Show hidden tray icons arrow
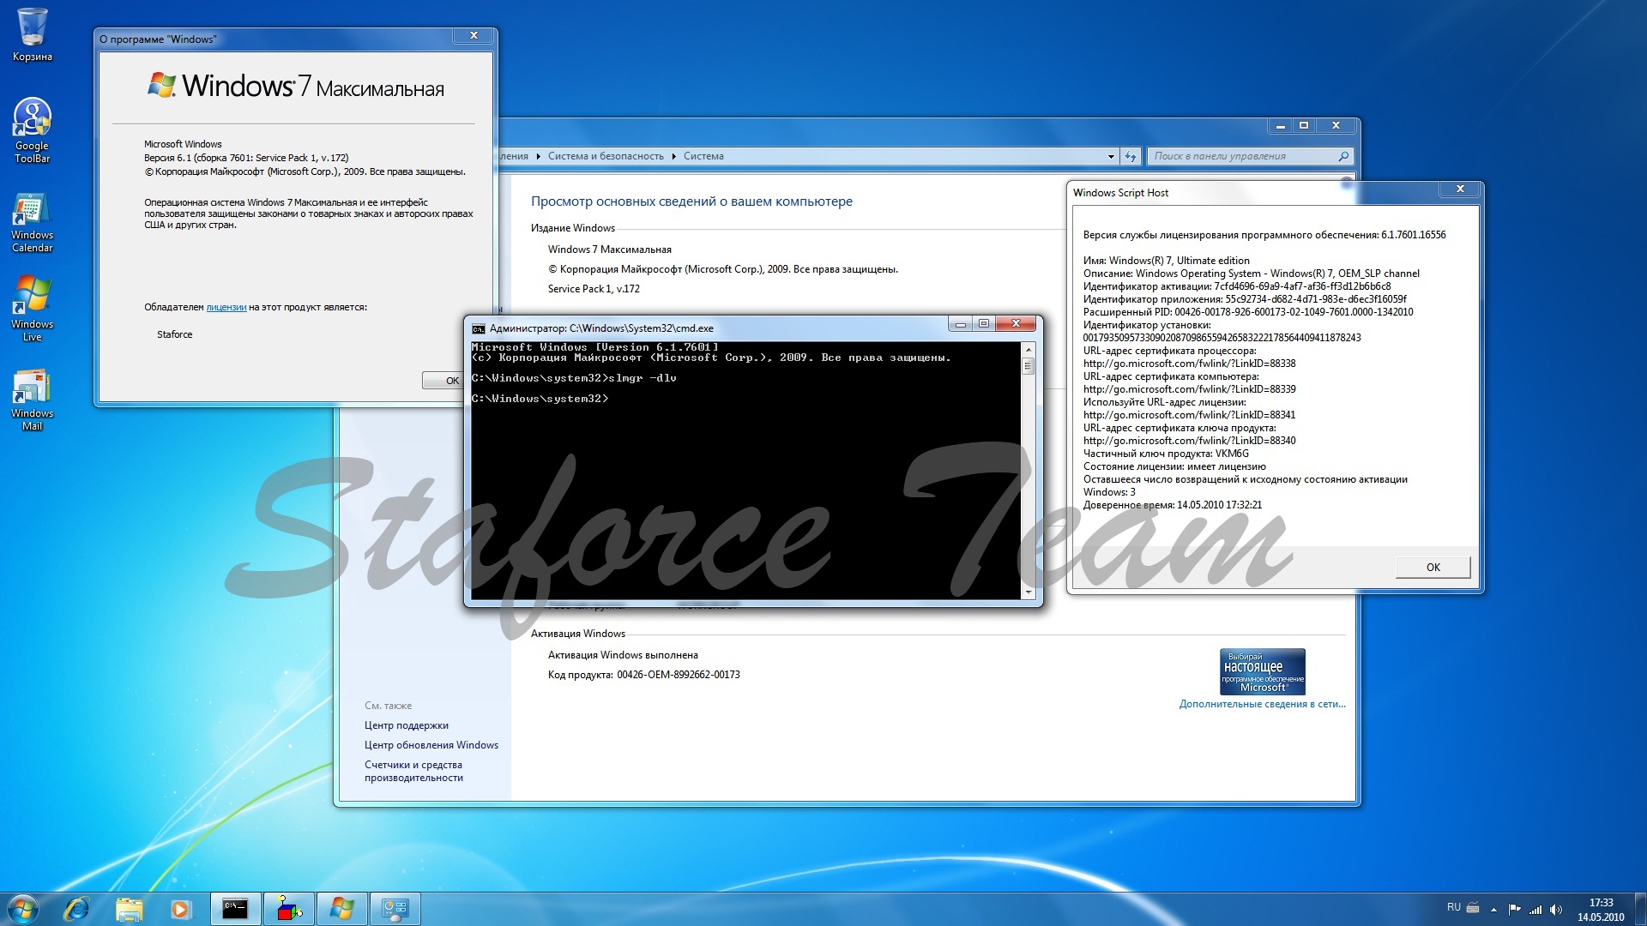The image size is (1647, 926). (1493, 909)
